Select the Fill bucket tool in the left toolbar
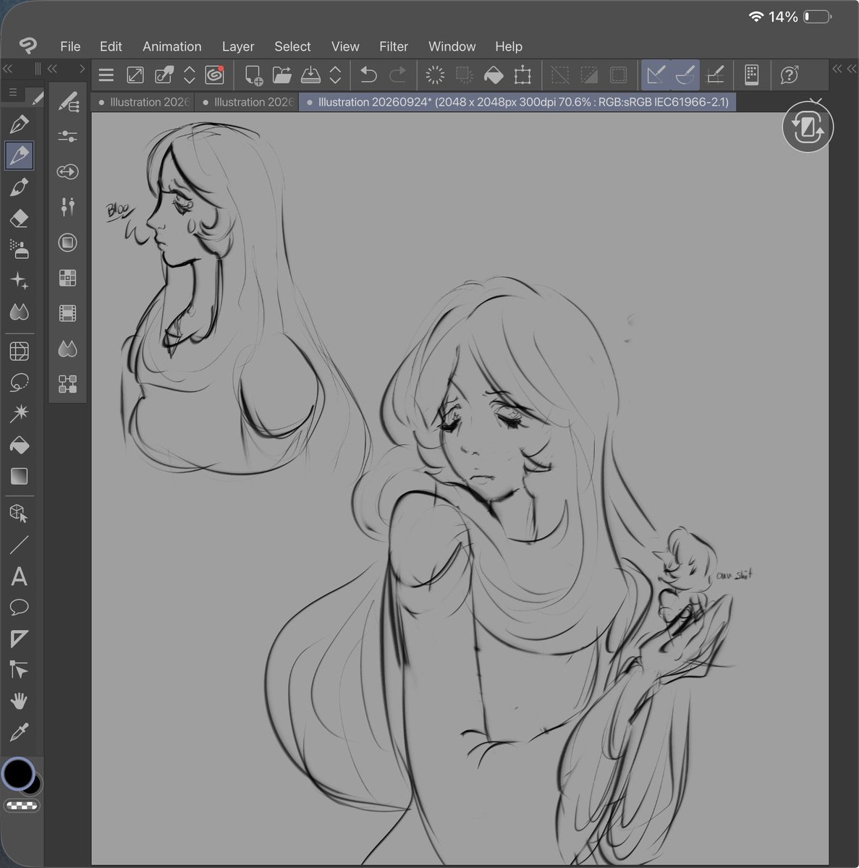Screen dimensions: 859x868 (20, 445)
